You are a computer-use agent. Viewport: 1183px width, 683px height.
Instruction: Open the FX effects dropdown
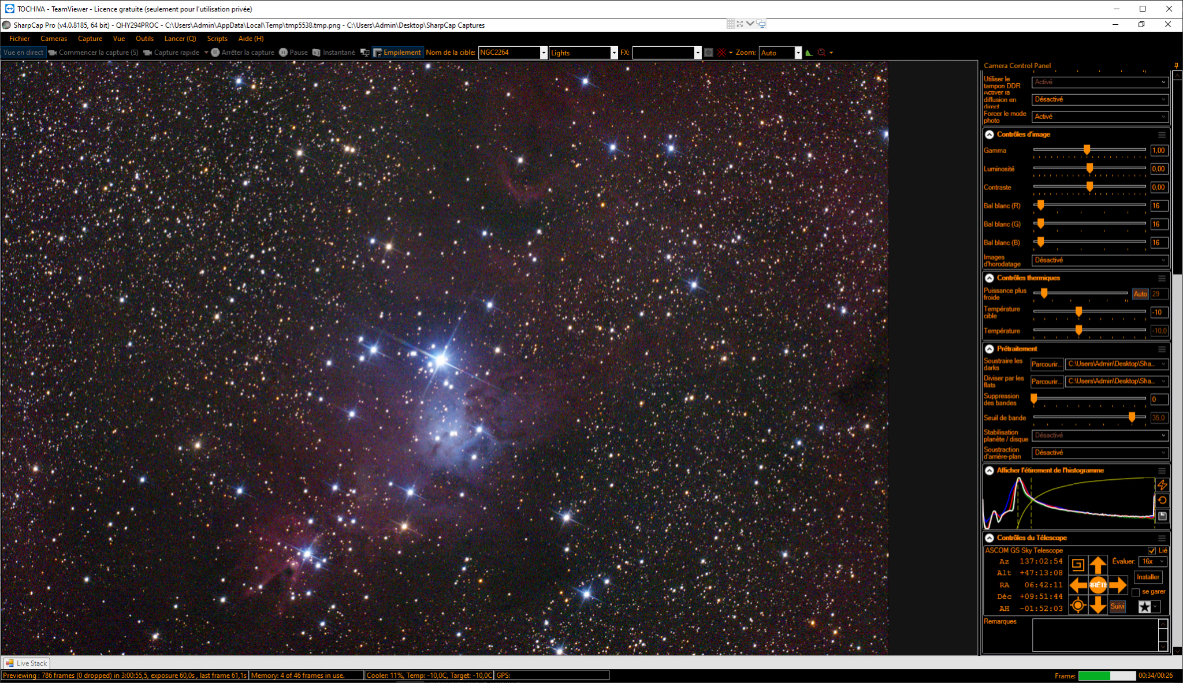pos(698,53)
